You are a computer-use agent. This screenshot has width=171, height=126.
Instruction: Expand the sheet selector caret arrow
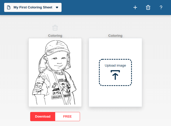[57, 7]
